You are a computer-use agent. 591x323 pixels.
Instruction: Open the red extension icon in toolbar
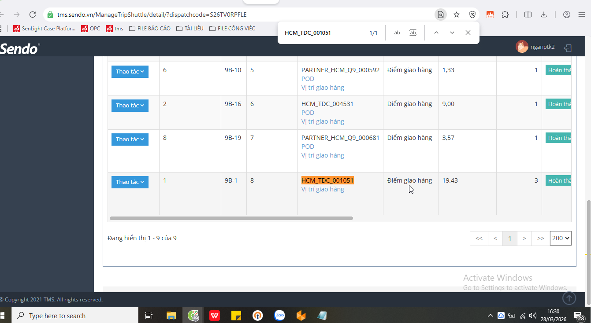tap(490, 15)
